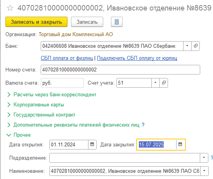Open the Банк field's linked record icon

tap(196, 46)
